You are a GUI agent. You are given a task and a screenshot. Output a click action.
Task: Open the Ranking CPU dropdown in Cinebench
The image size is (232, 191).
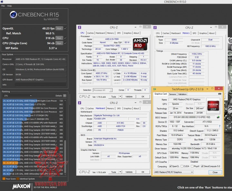click(x=17, y=95)
